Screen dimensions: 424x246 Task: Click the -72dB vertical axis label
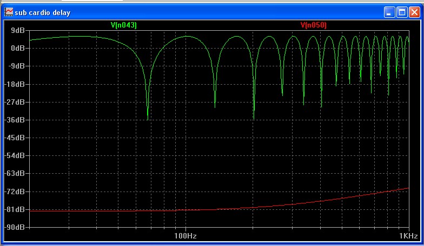coord(15,192)
